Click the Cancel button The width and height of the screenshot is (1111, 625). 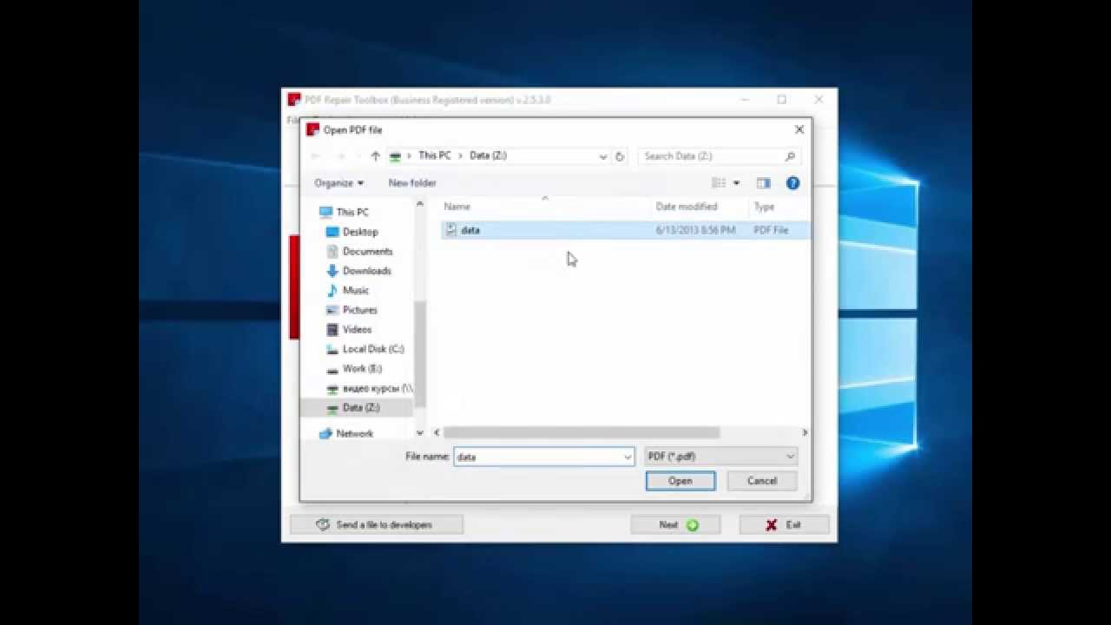click(762, 481)
